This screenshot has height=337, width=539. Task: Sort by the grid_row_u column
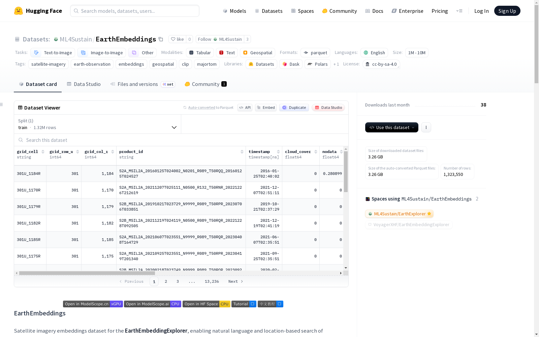(77, 152)
